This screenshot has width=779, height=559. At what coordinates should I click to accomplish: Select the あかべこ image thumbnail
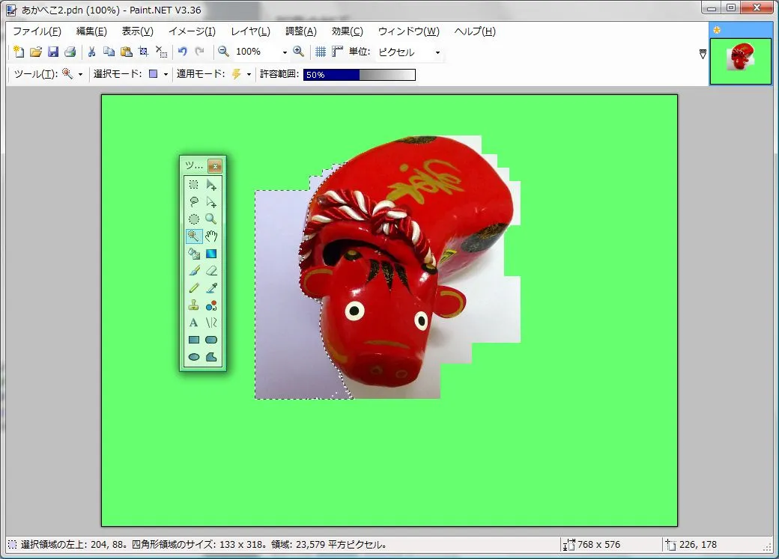click(740, 61)
